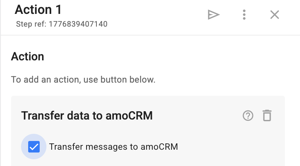This screenshot has height=166, width=300.
Task: Remove action using the trash can icon
Action: pyautogui.click(x=267, y=116)
